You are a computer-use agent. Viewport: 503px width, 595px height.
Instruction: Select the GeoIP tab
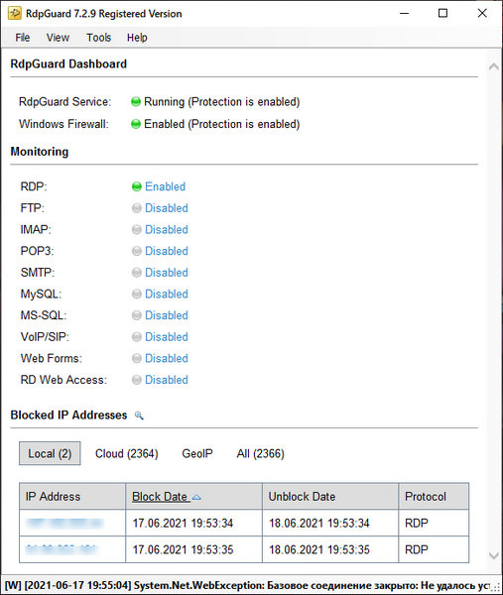pyautogui.click(x=197, y=453)
